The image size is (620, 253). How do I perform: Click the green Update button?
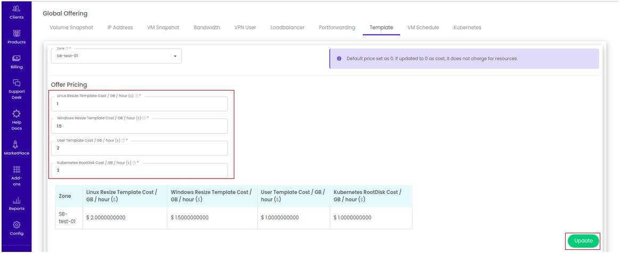point(583,241)
